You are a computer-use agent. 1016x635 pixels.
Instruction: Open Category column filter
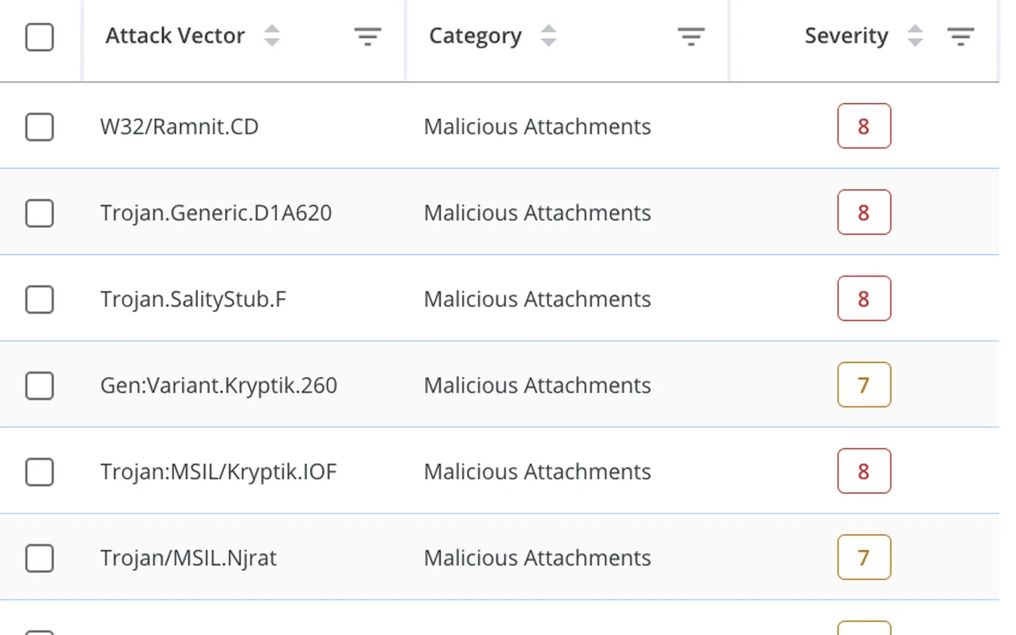point(691,37)
